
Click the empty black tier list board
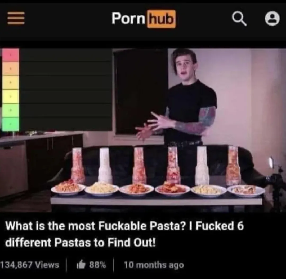tap(66, 90)
